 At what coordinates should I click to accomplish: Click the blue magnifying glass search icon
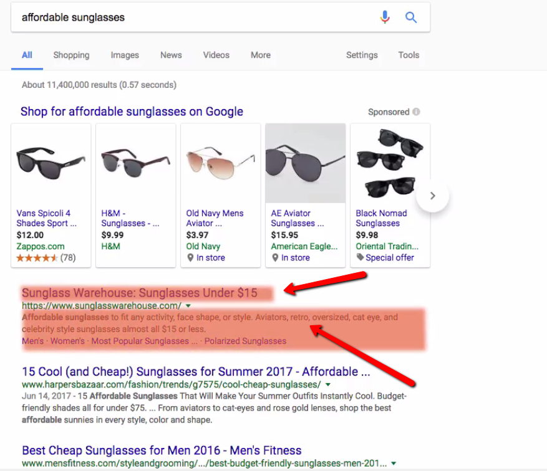pos(410,17)
